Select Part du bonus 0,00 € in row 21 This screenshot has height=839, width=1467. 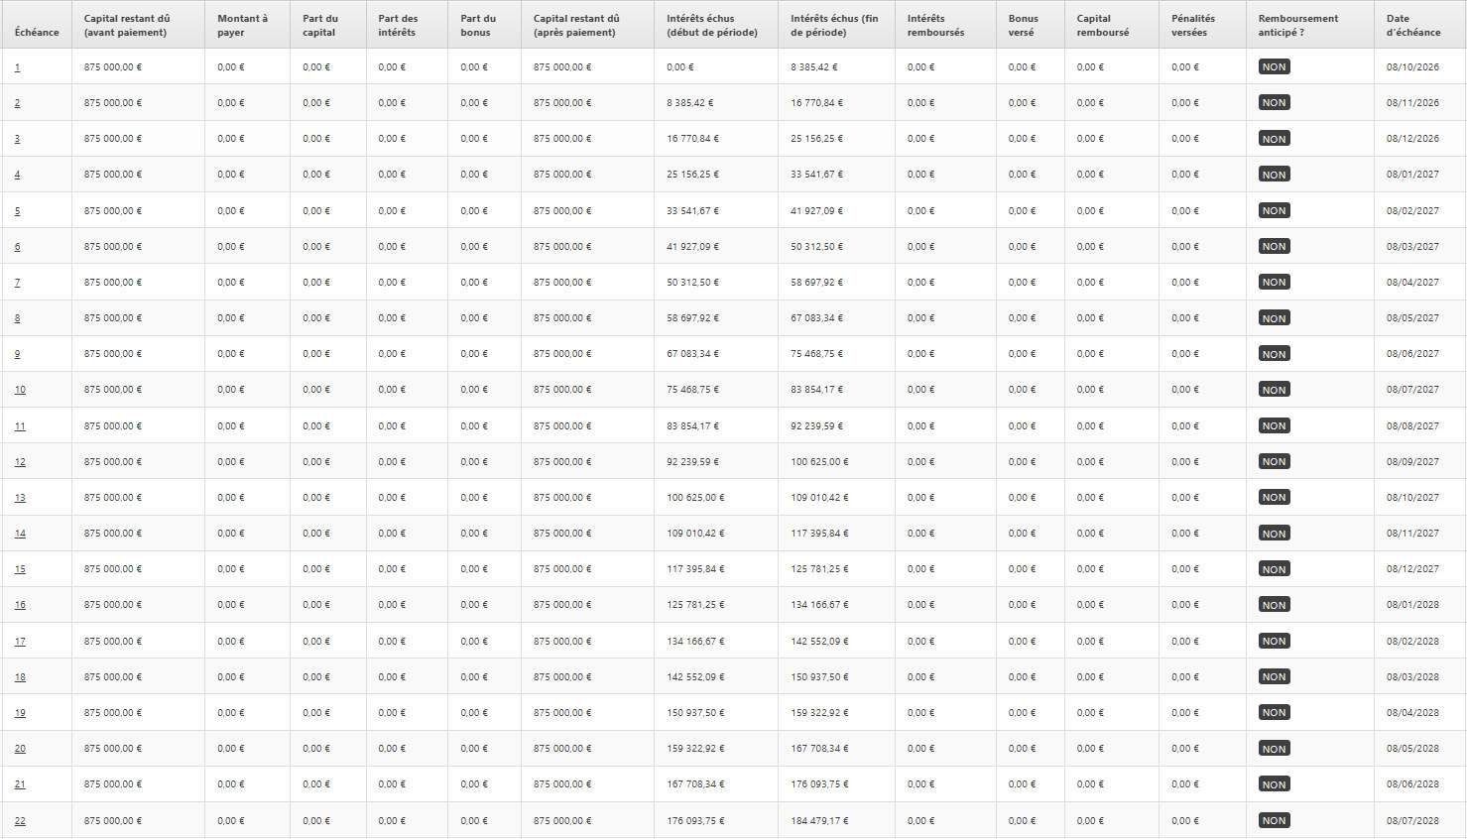coord(474,784)
